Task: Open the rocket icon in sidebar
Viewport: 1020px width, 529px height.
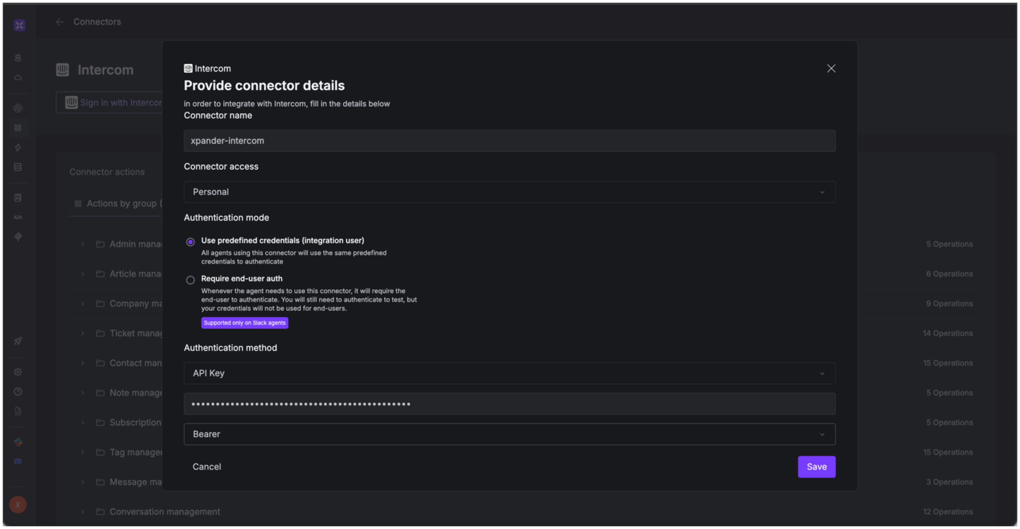Action: point(18,341)
